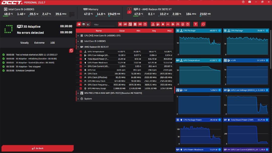The height and width of the screenshot is (153, 272).
Task: Collapse the AMD Radeon RX 9070 XT group
Action: 78,47
